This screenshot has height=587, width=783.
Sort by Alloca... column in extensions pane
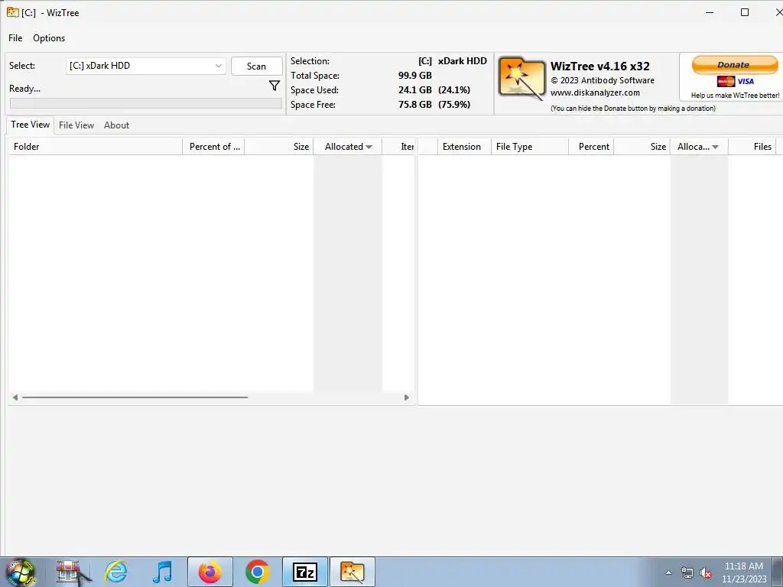coord(699,147)
